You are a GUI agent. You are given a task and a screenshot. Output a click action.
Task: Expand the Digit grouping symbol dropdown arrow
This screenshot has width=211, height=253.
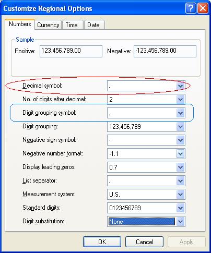tap(180, 113)
